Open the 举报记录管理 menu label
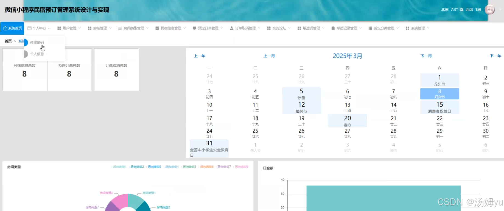The width and height of the screenshot is (504, 211). tap(347, 28)
